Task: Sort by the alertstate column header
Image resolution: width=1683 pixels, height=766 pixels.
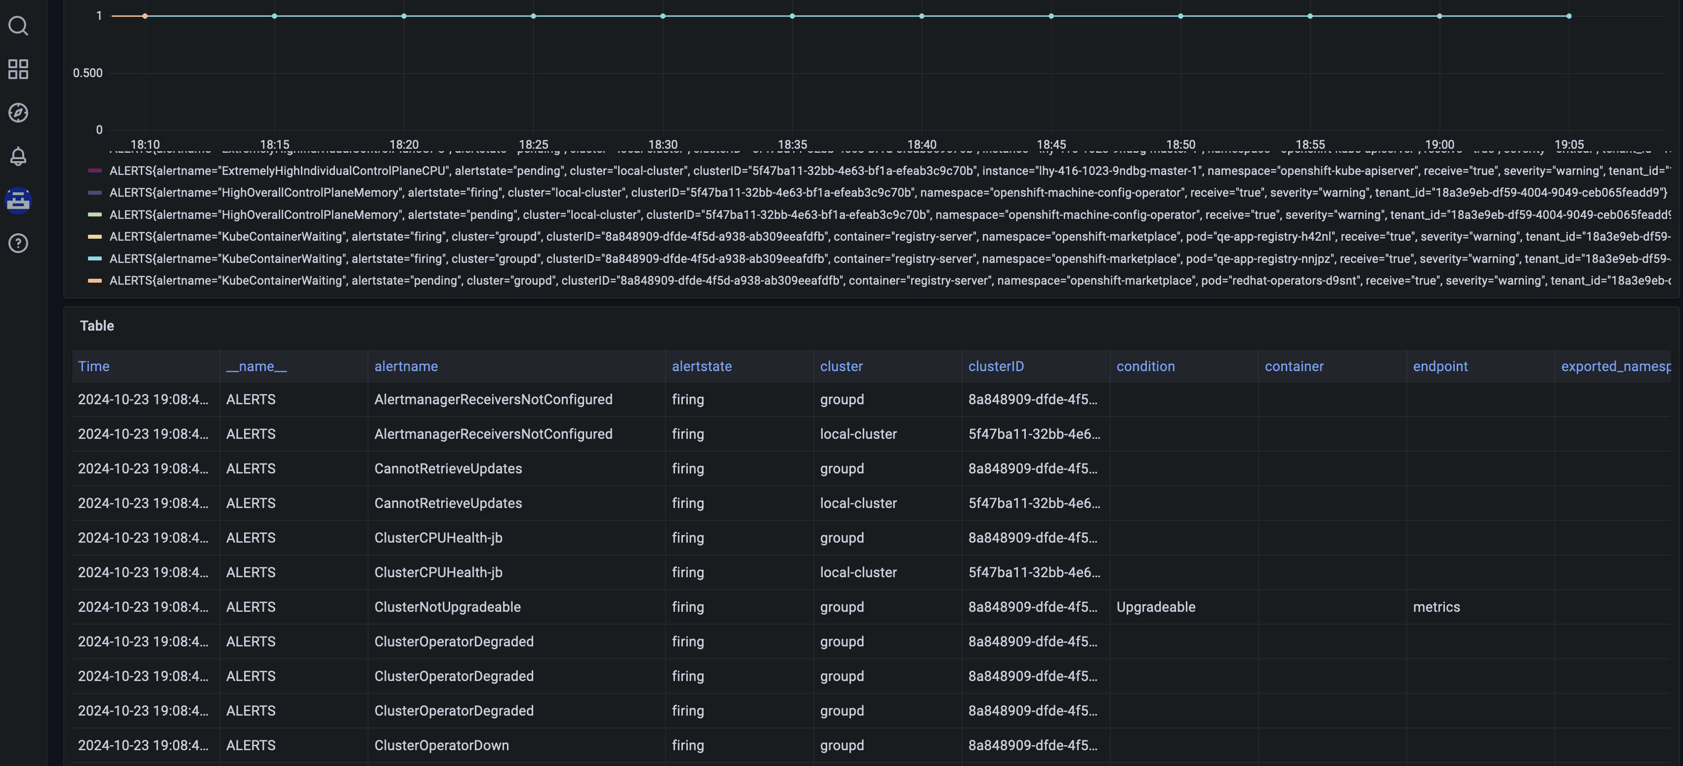Action: tap(702, 367)
